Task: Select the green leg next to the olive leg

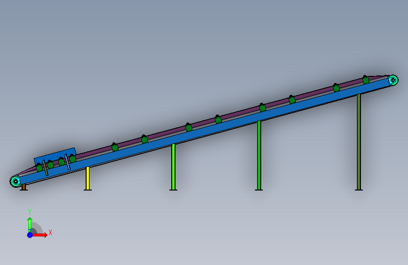Action: [x=259, y=156]
